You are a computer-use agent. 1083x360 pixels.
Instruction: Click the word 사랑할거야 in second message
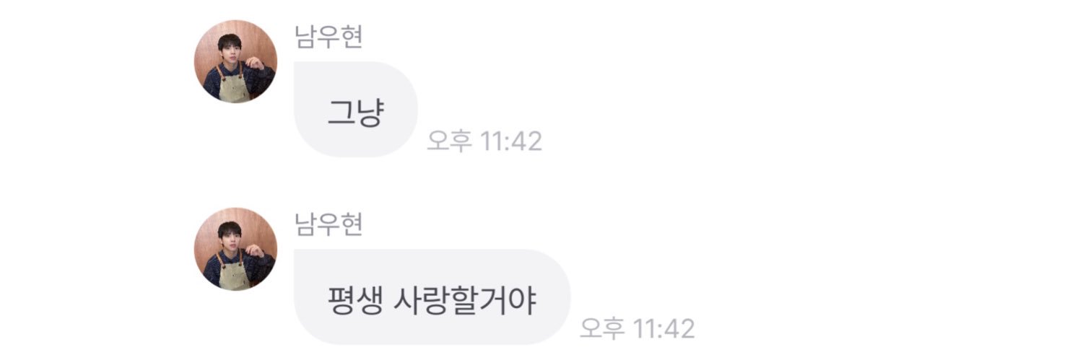tap(464, 302)
